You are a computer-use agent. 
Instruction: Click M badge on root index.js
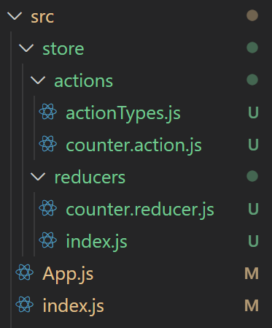point(252,305)
